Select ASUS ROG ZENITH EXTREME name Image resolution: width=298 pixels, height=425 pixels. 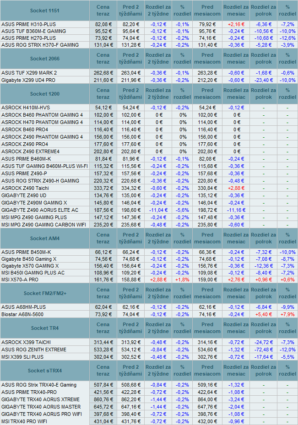tap(34, 350)
